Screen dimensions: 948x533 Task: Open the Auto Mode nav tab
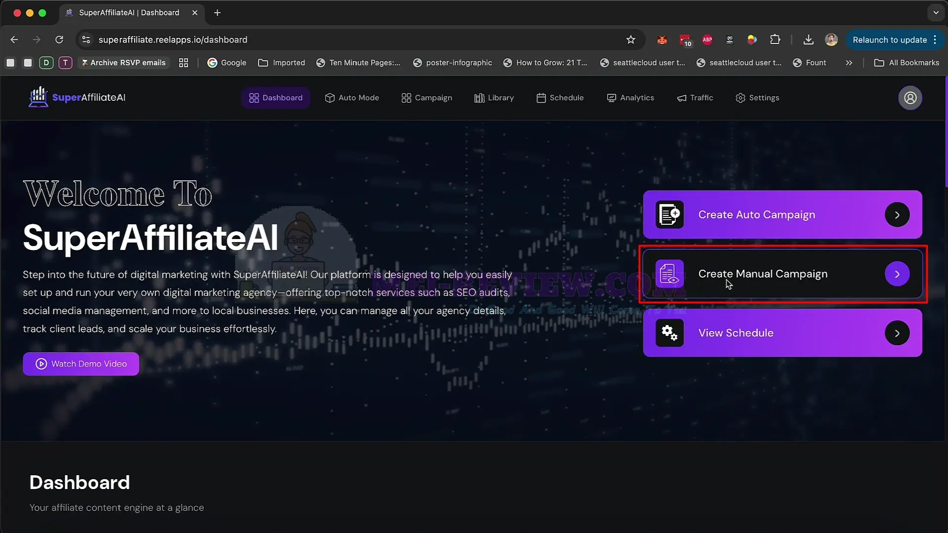click(352, 98)
